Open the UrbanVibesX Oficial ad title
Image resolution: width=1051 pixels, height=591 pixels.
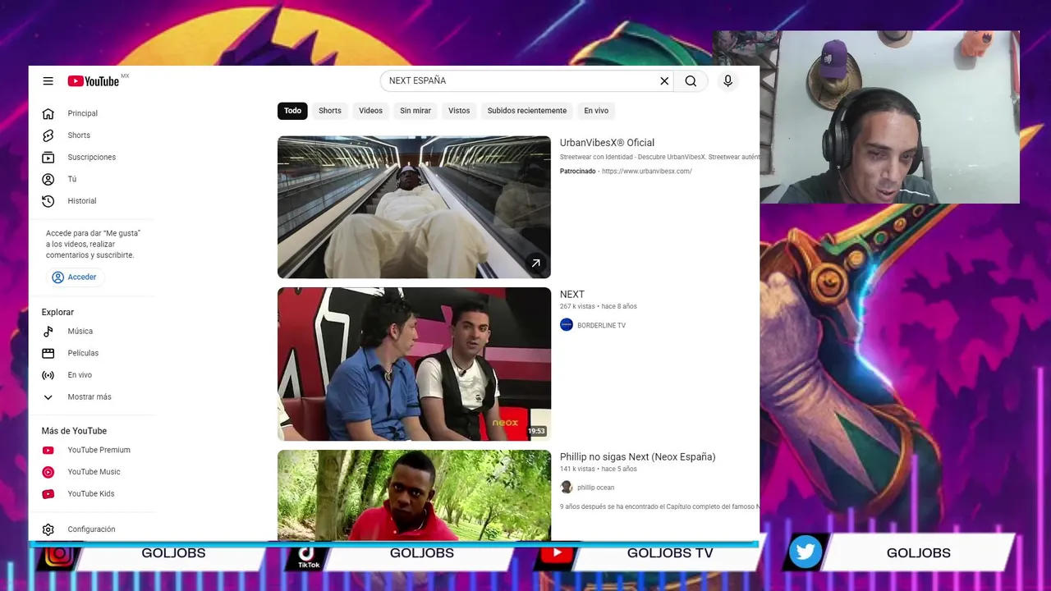point(607,143)
